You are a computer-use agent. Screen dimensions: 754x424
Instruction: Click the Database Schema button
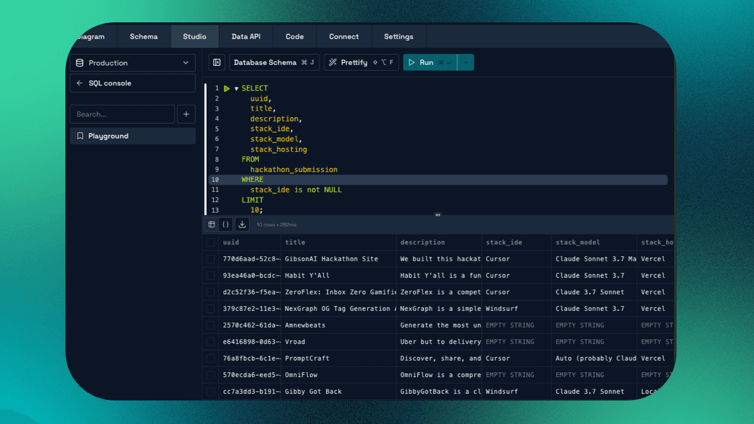pyautogui.click(x=274, y=62)
